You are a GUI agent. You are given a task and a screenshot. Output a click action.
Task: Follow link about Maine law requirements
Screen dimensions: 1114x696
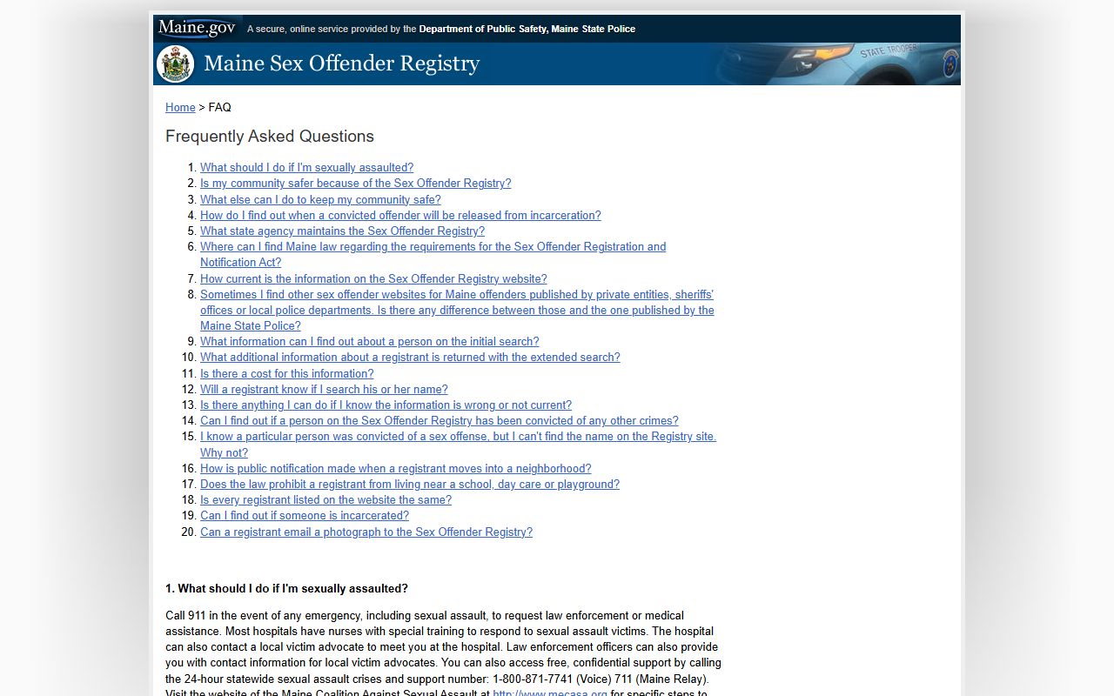coord(433,255)
